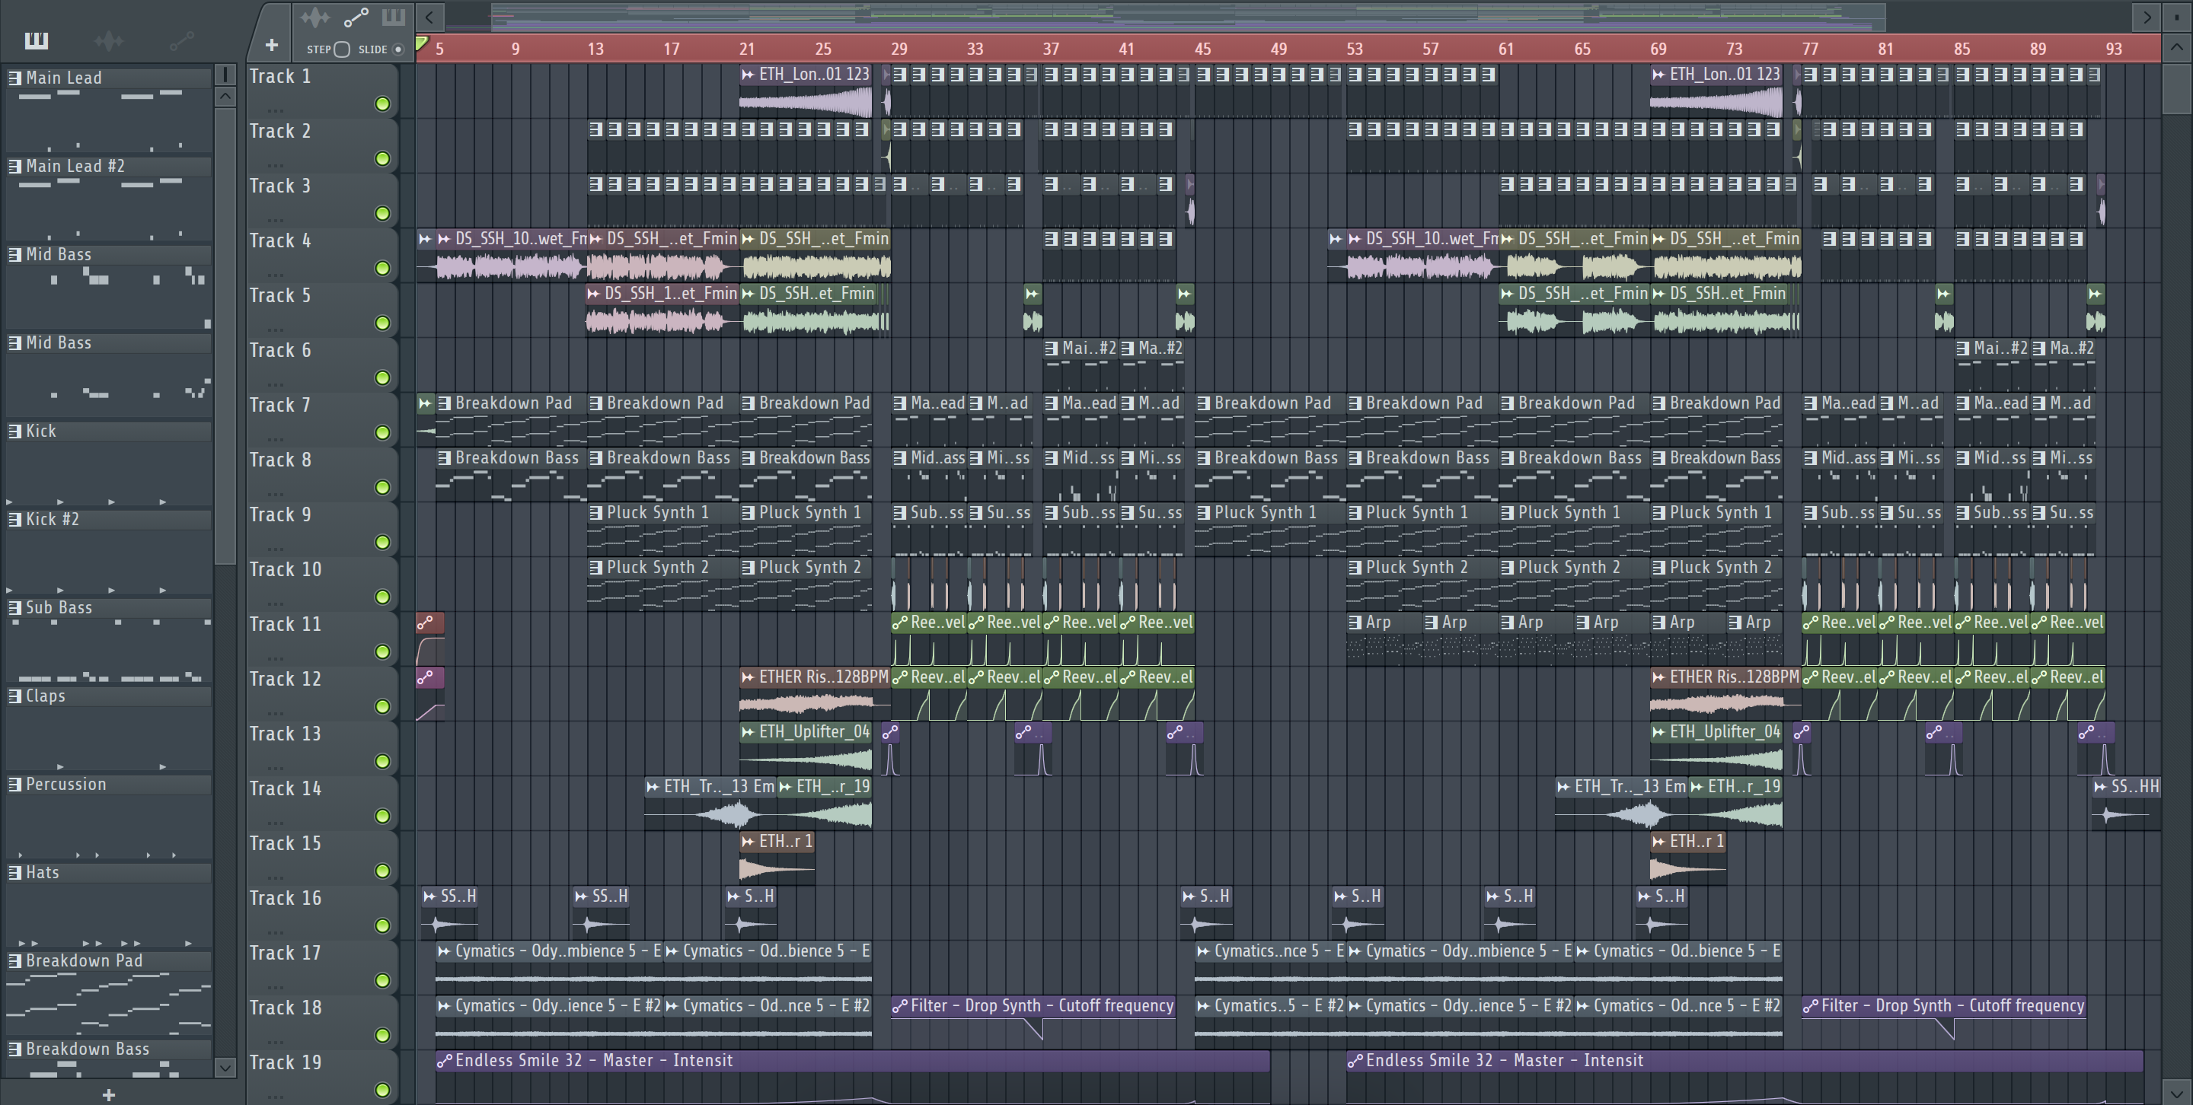Click the small square button at top-right corner
Screen dimensions: 2193x1105
2177,16
